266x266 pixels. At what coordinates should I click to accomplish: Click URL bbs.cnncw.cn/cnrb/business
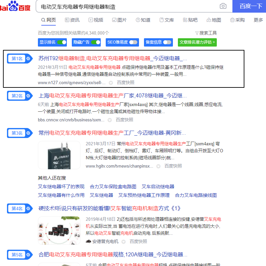pos(71,120)
